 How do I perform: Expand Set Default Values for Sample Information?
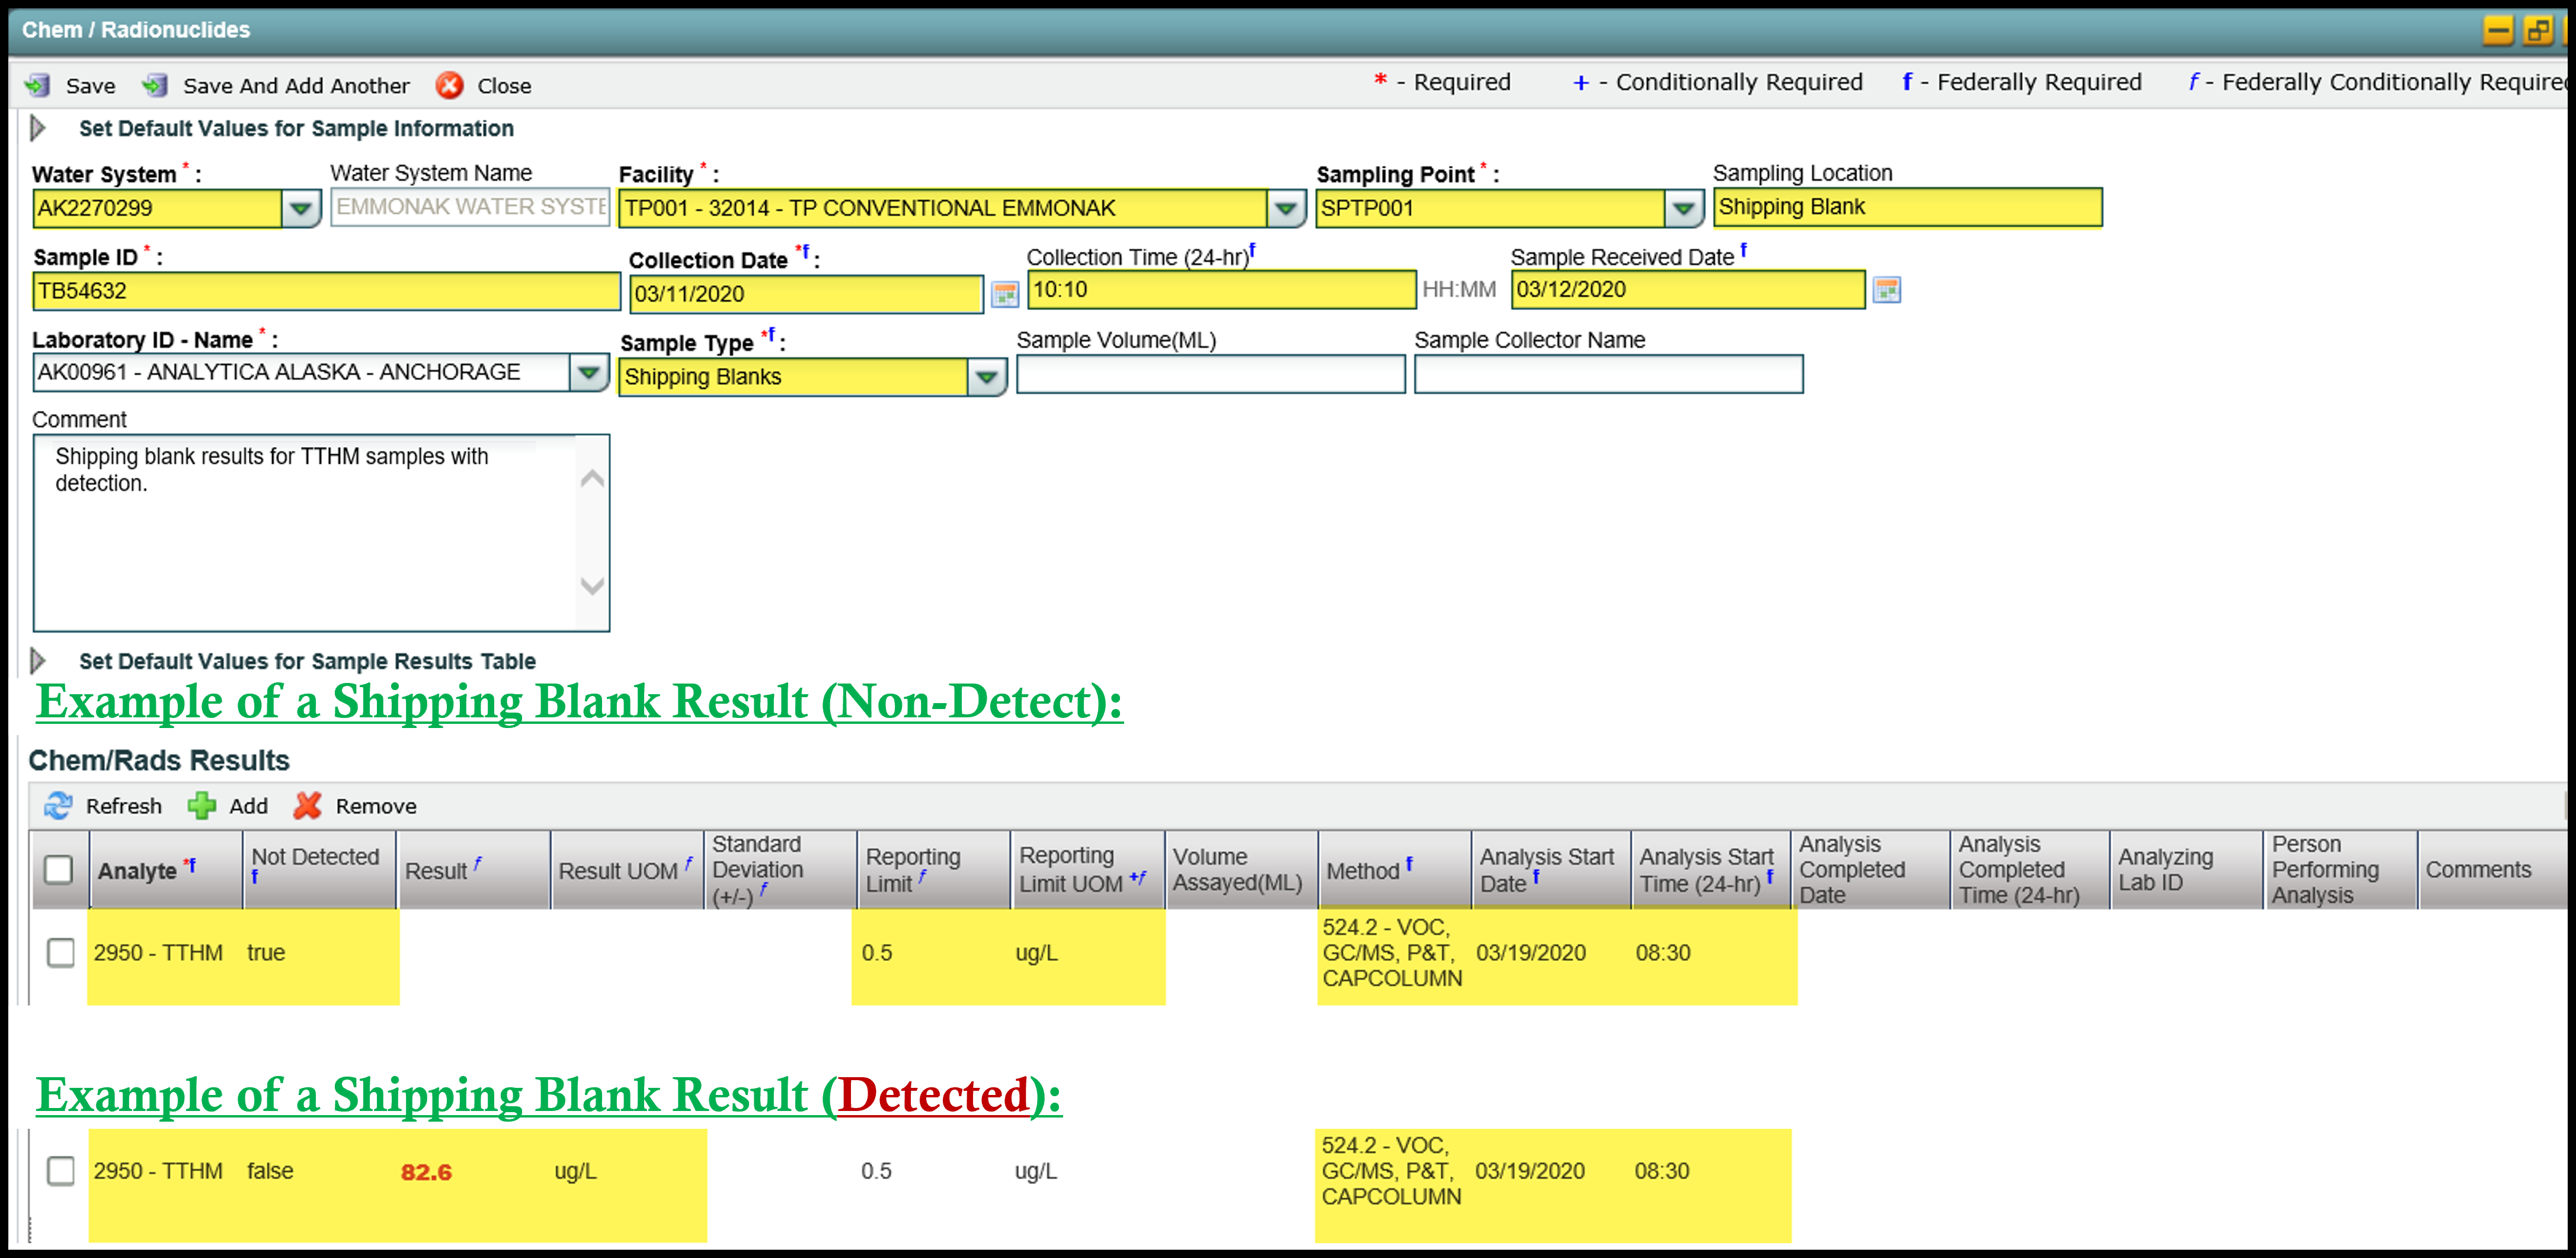(x=38, y=128)
